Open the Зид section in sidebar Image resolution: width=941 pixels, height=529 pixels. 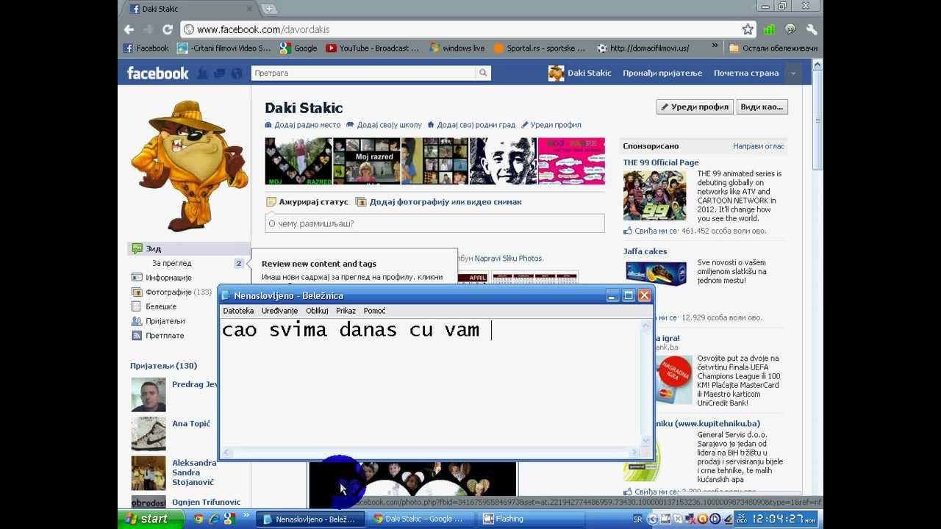[189, 248]
